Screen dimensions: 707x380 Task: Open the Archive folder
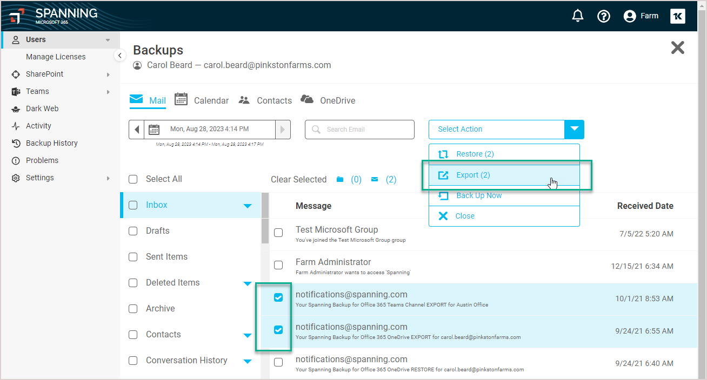click(160, 309)
